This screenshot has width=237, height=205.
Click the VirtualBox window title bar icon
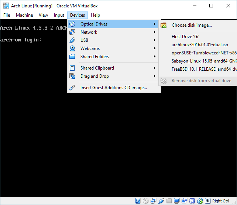pos(6,6)
